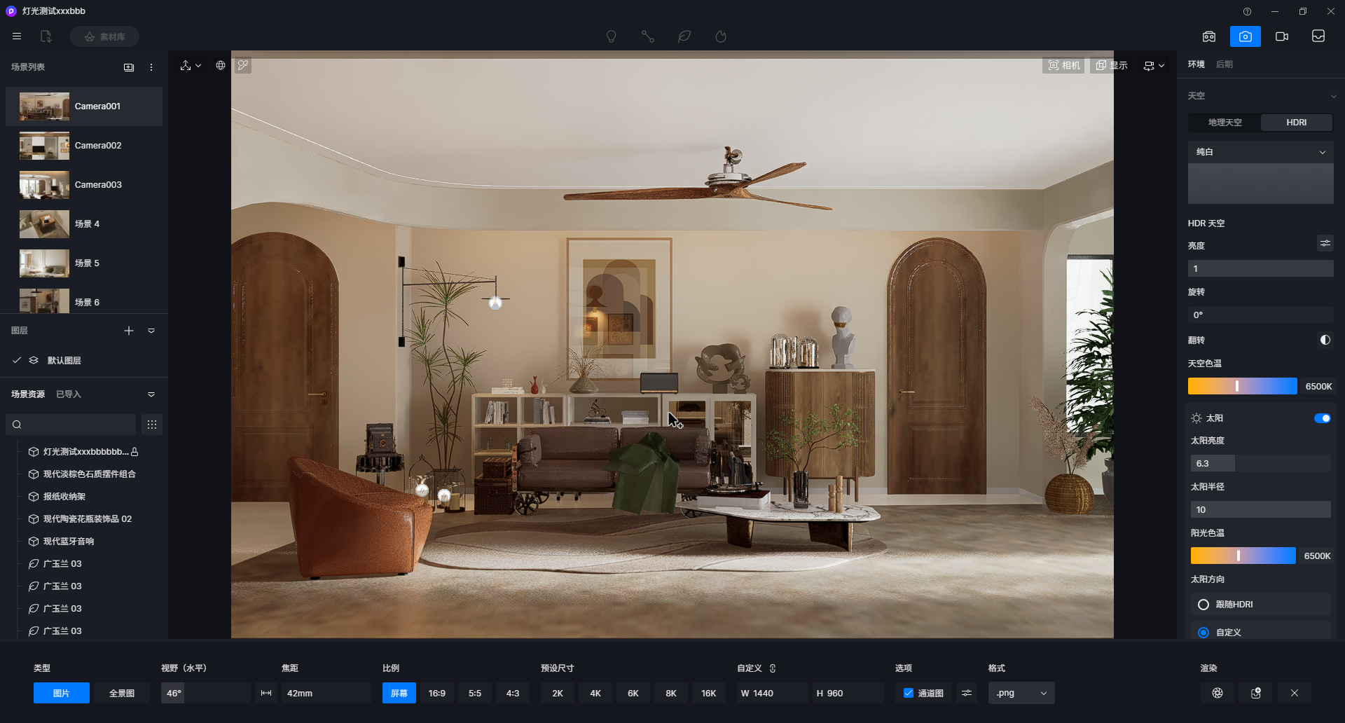This screenshot has height=723, width=1345.
Task: Toggle the sun (太阳) switch off
Action: (x=1322, y=418)
